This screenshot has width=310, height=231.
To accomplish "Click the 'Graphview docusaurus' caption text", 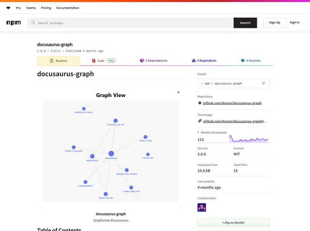I will (111, 220).
